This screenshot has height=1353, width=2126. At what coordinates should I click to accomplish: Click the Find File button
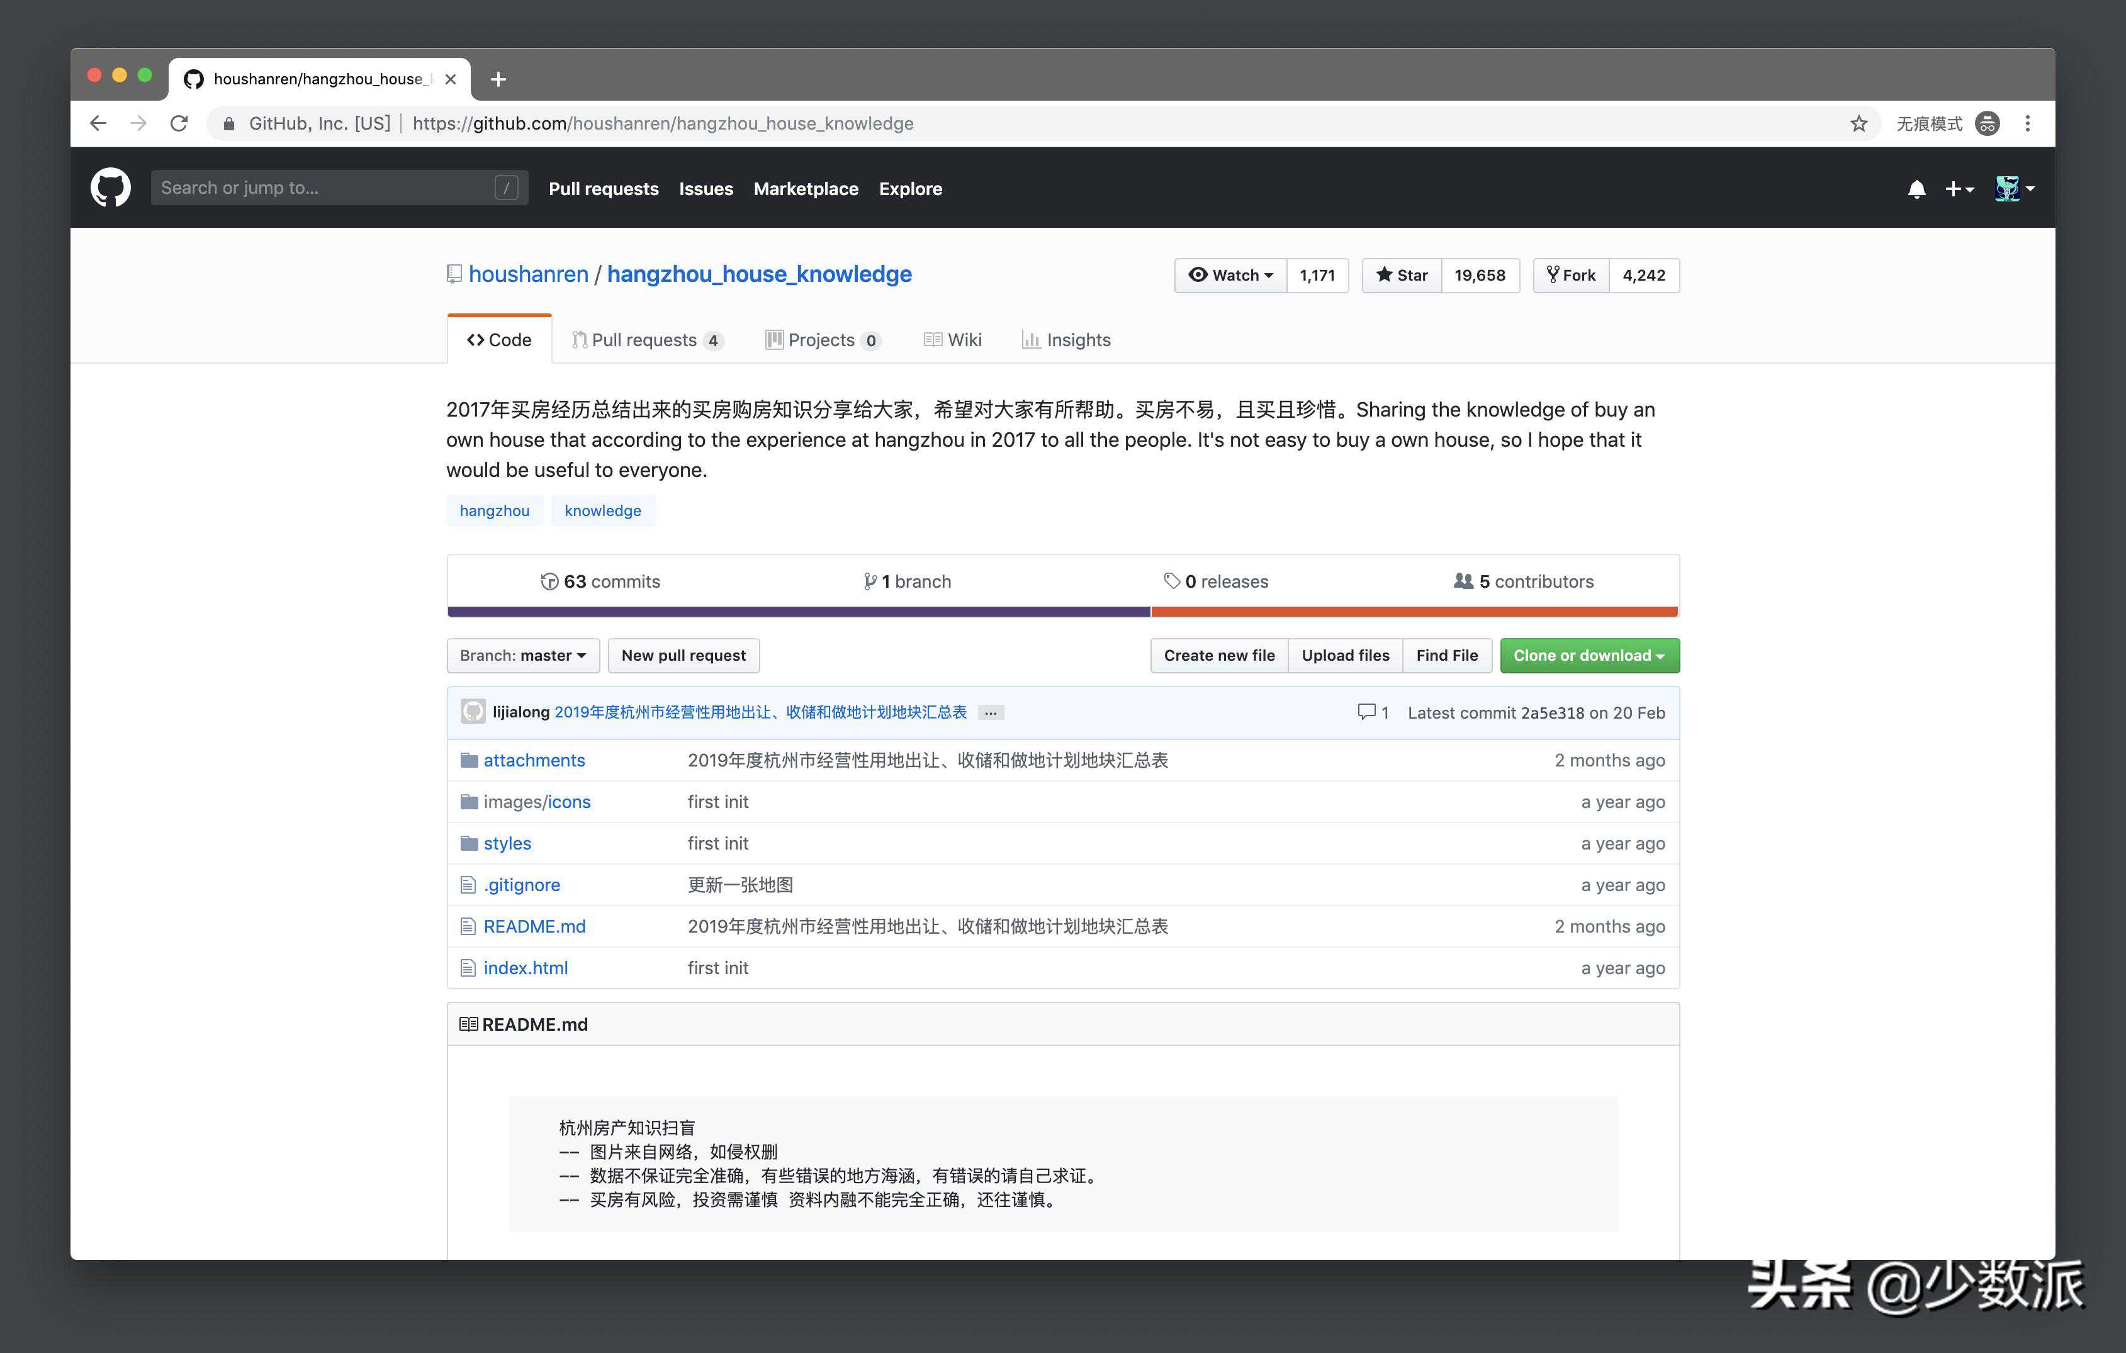point(1446,656)
